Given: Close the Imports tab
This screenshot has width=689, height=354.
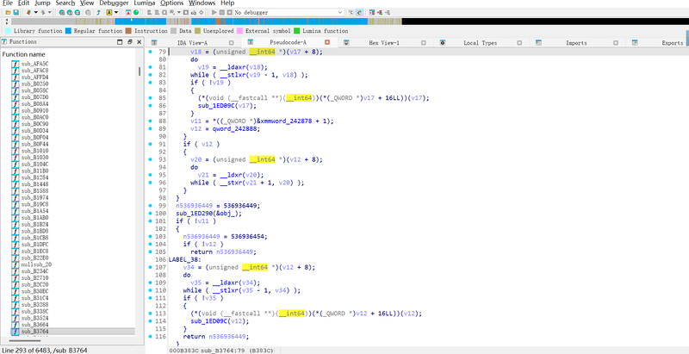Looking at the screenshot, I should click(616, 42).
